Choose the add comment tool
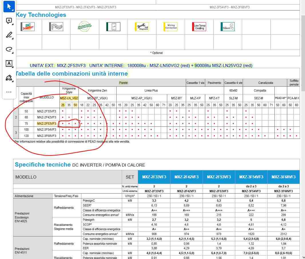Image resolution: width=305 pixels, height=259 pixels. [9, 21]
